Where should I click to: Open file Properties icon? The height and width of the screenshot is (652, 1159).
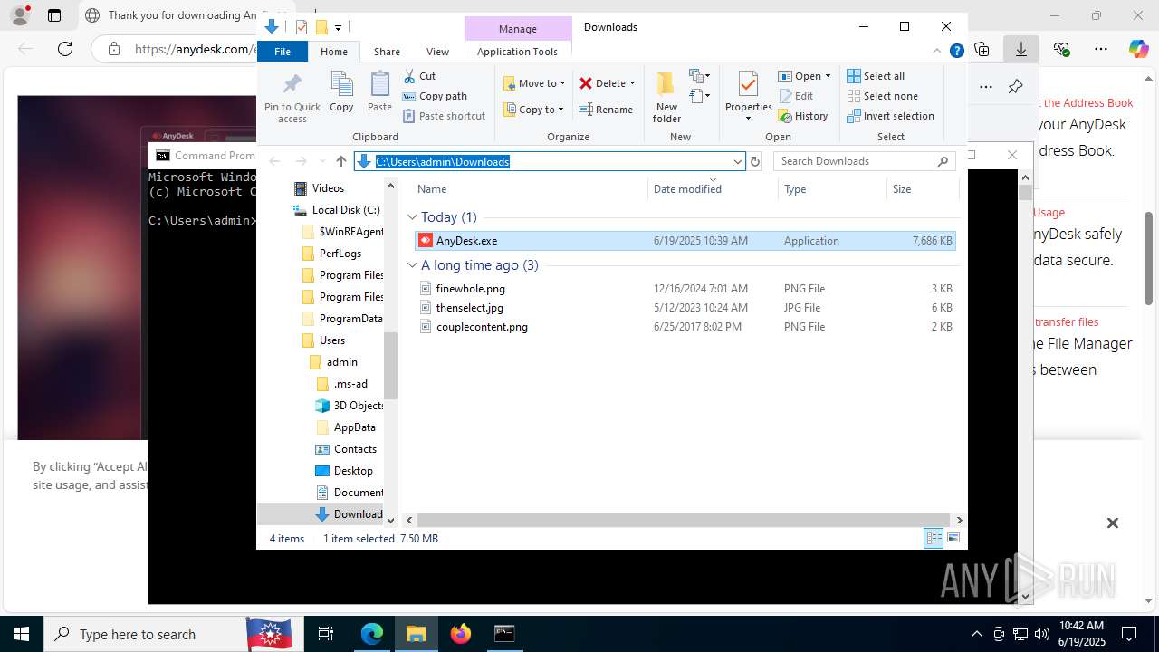click(x=748, y=85)
